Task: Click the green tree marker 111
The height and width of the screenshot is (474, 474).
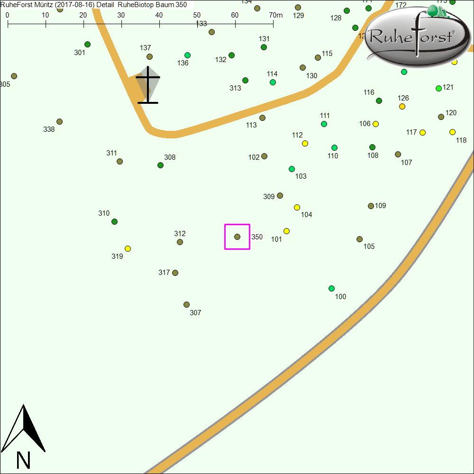Action: tap(324, 124)
